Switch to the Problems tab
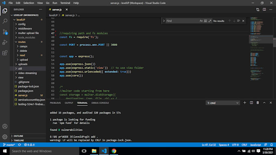The width and height of the screenshot is (276, 155). [55, 103]
